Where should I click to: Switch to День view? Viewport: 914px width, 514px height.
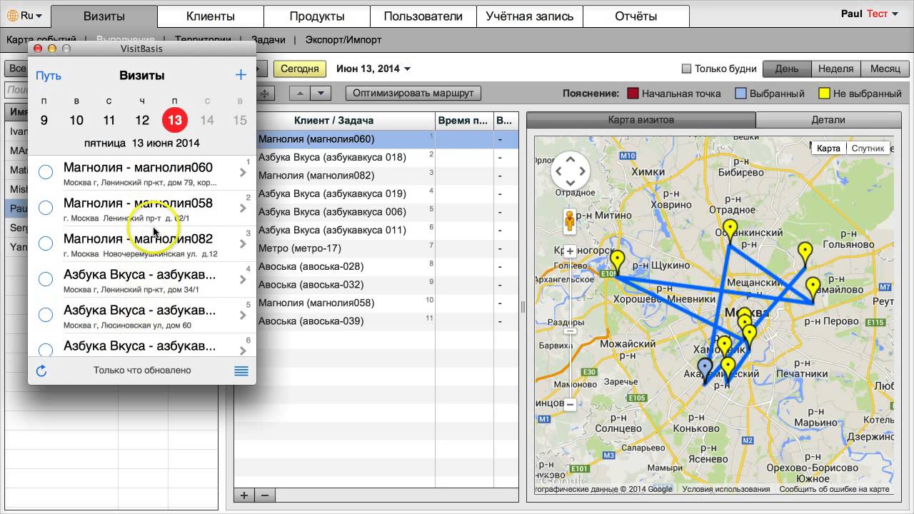787,69
